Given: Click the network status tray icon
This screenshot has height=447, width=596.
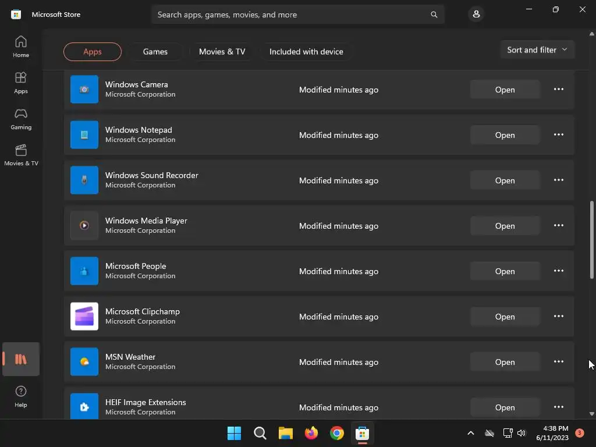Looking at the screenshot, I should (508, 433).
